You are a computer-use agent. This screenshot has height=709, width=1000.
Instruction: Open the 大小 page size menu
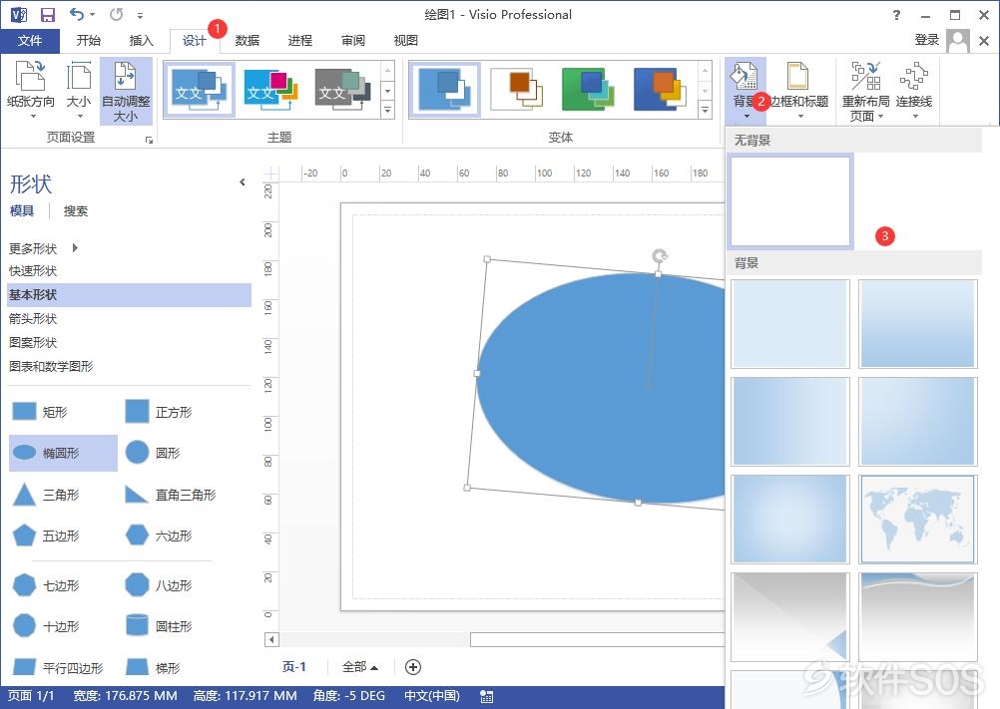tap(79, 90)
